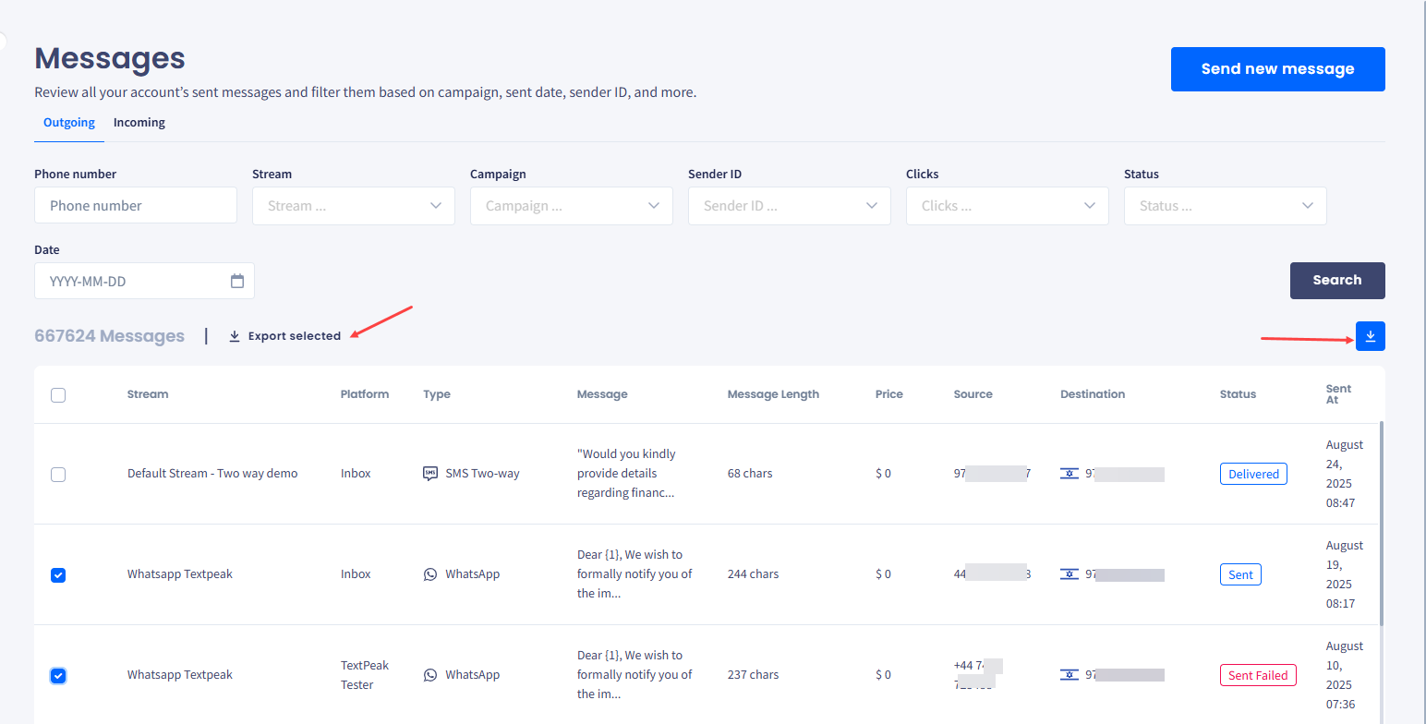Open the date picker calendar icon
The image size is (1426, 724).
click(x=238, y=281)
